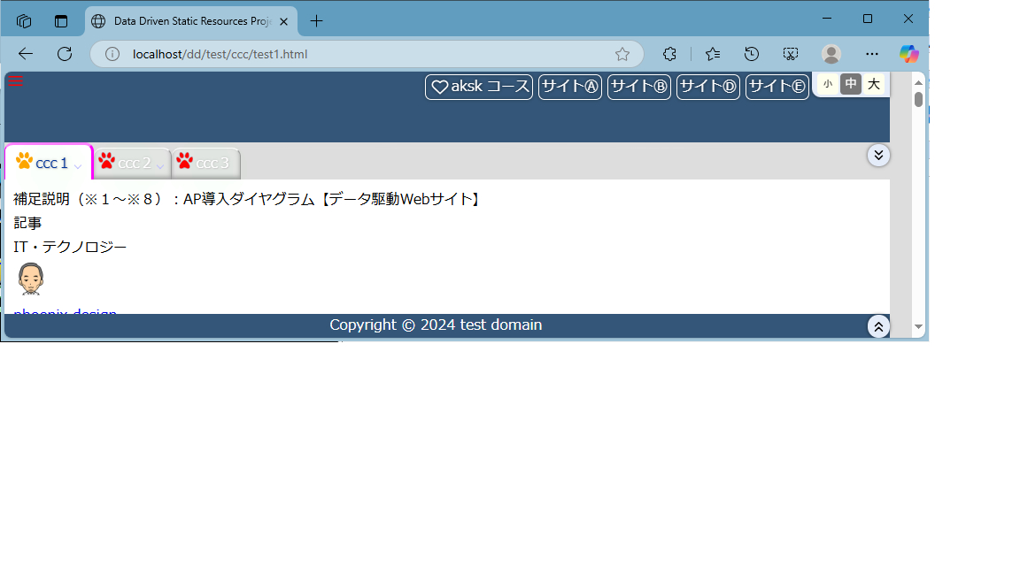Reload the page with refresh icon
Image resolution: width=1020 pixels, height=573 pixels.
click(65, 54)
